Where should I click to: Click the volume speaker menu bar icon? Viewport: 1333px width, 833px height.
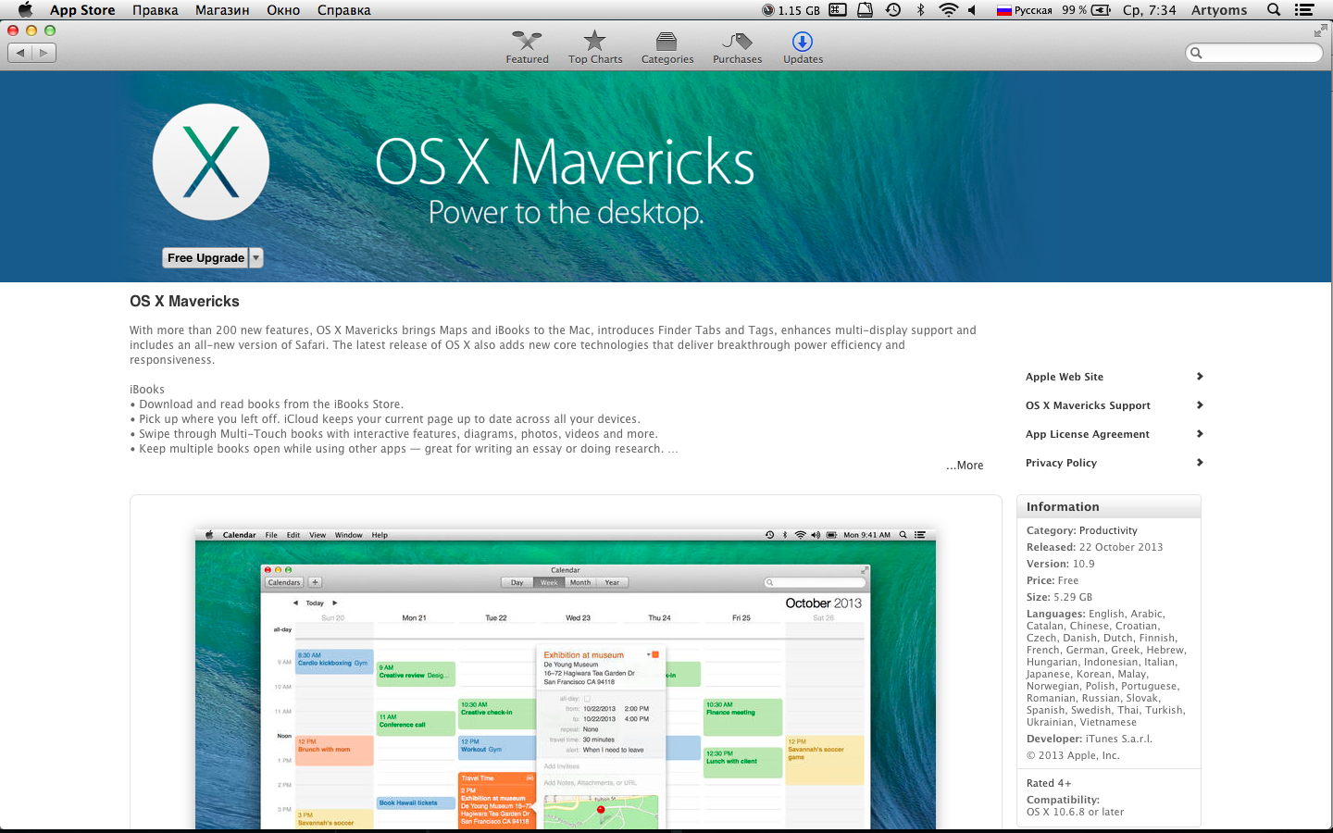click(972, 10)
